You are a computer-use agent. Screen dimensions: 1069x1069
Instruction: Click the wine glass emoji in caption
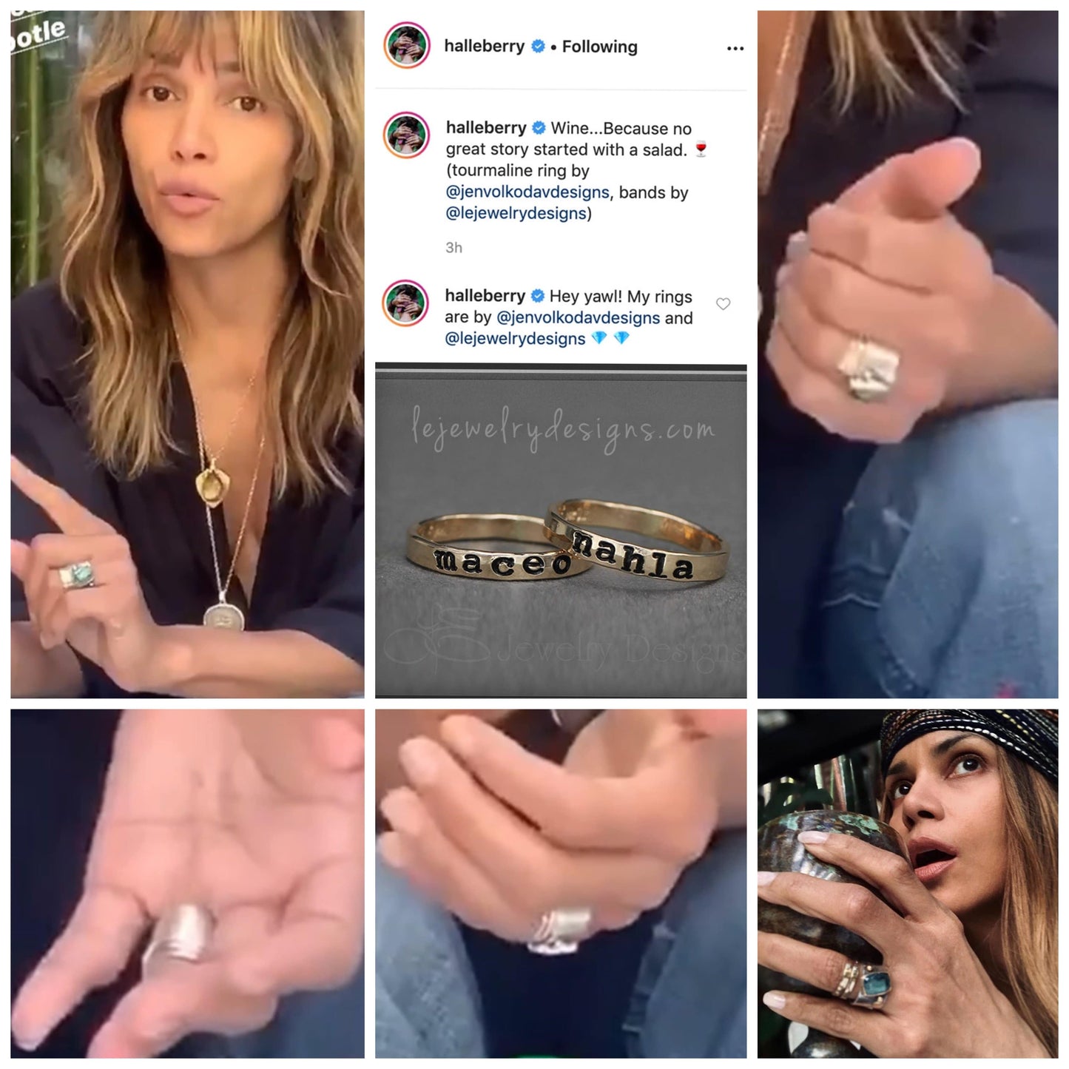coord(701,149)
